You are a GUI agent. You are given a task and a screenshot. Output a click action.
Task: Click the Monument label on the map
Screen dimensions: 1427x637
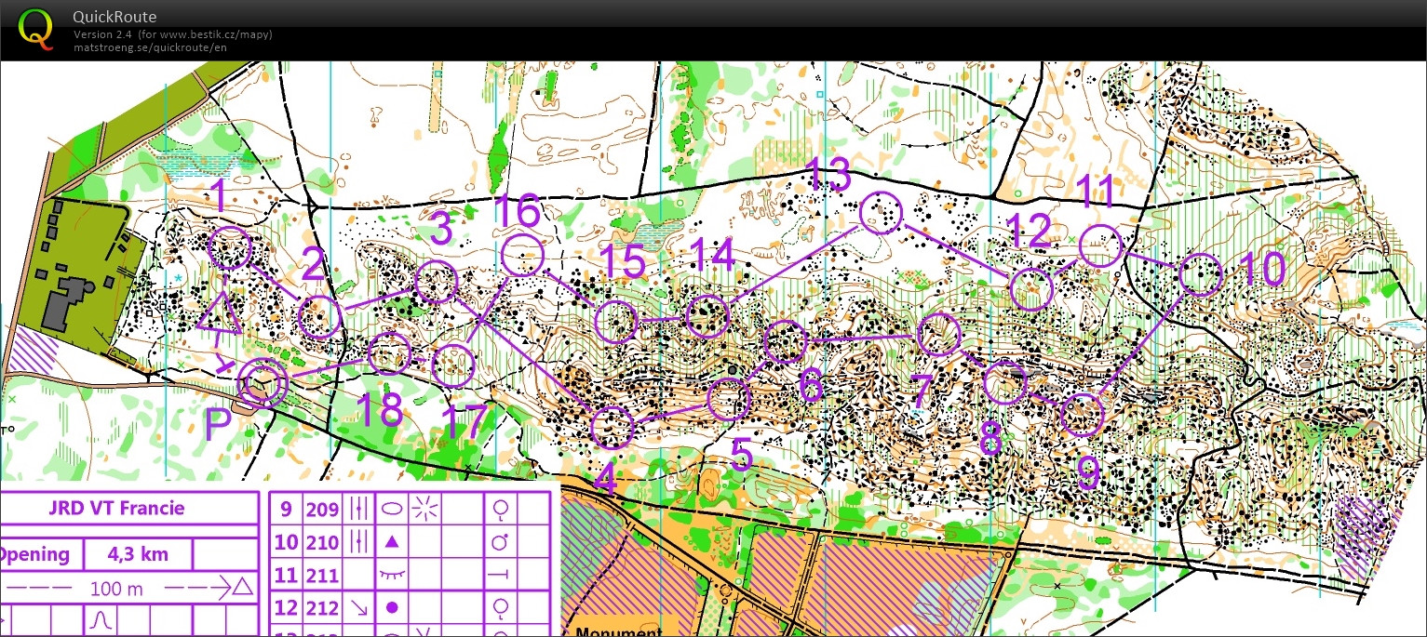point(618,632)
